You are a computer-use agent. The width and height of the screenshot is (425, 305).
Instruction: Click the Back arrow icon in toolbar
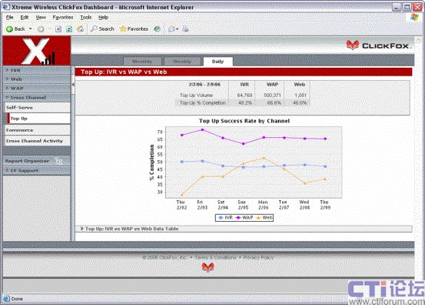pyautogui.click(x=9, y=28)
